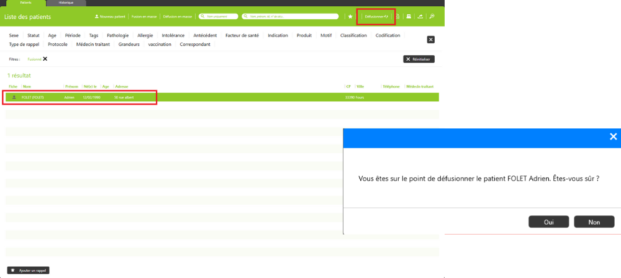Click the star favorites icon
This screenshot has height=278, width=621.
pyautogui.click(x=350, y=17)
